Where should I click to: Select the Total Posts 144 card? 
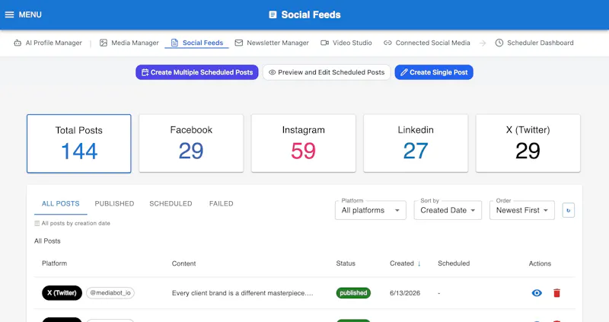click(x=79, y=143)
